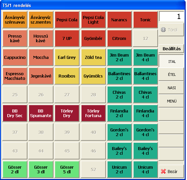Add Unicum 2 cl
The width and height of the screenshot is (187, 180).
tap(119, 169)
